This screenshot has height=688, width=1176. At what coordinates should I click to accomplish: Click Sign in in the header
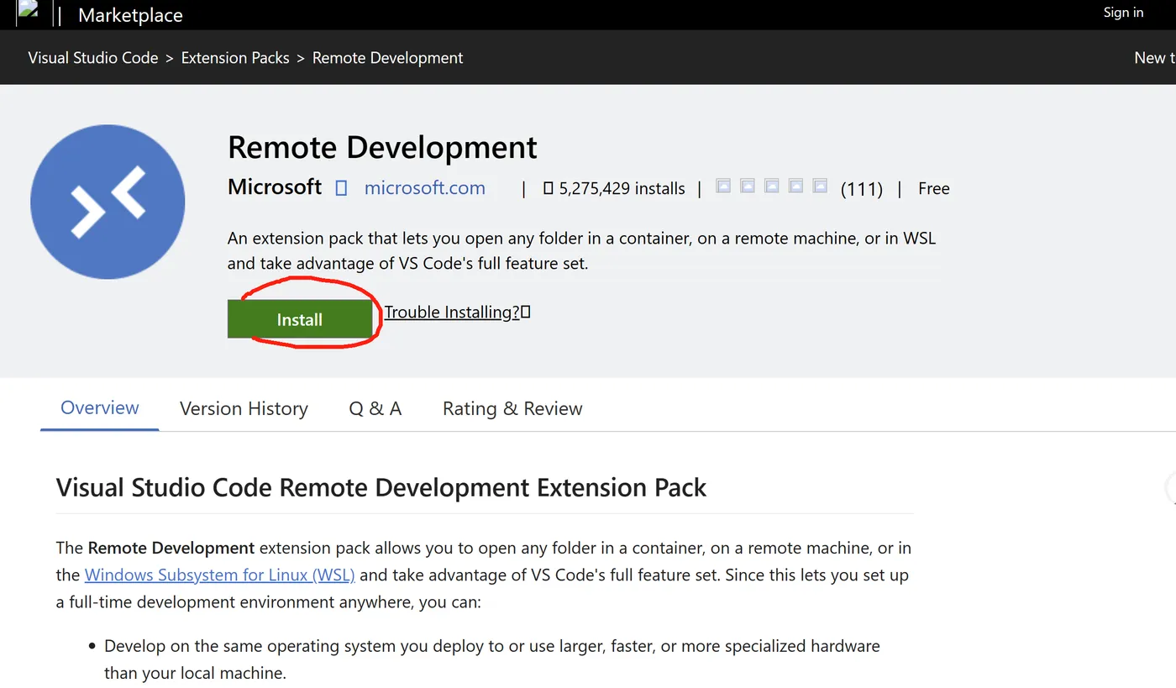pos(1123,12)
